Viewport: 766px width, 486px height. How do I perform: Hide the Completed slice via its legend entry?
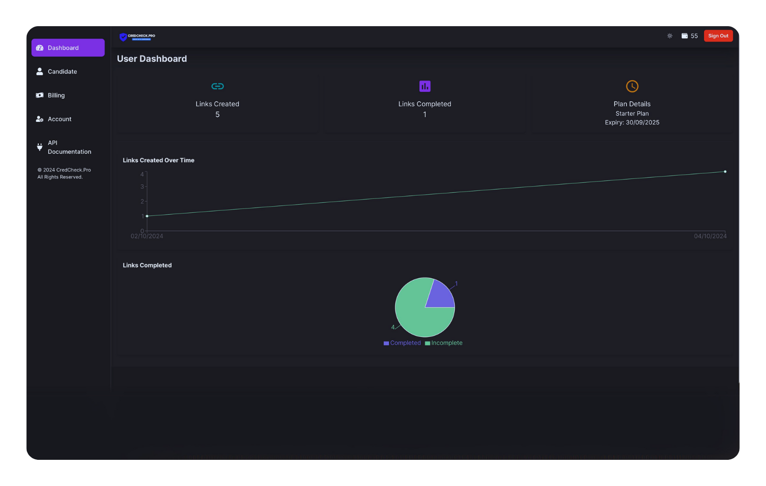(x=402, y=343)
